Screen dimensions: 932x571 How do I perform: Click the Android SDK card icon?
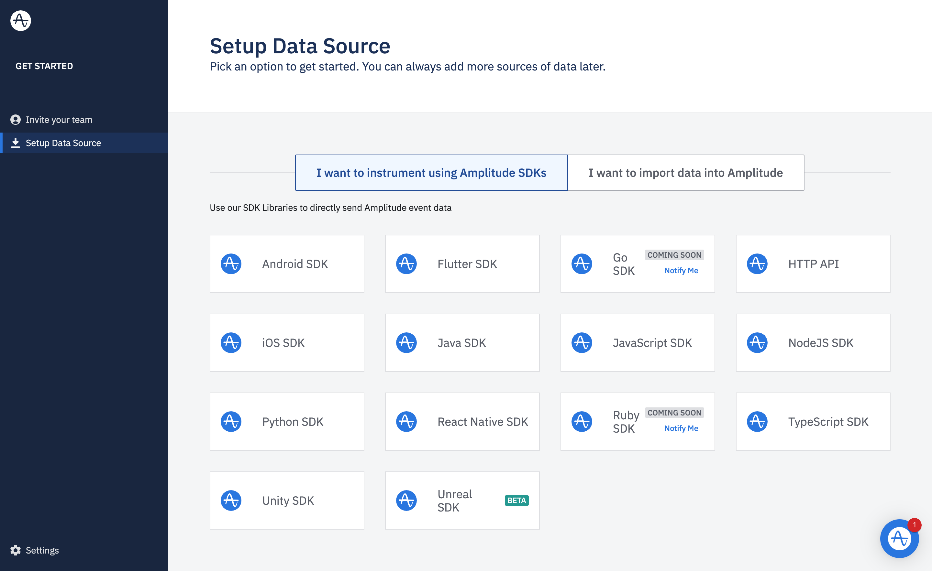click(231, 264)
